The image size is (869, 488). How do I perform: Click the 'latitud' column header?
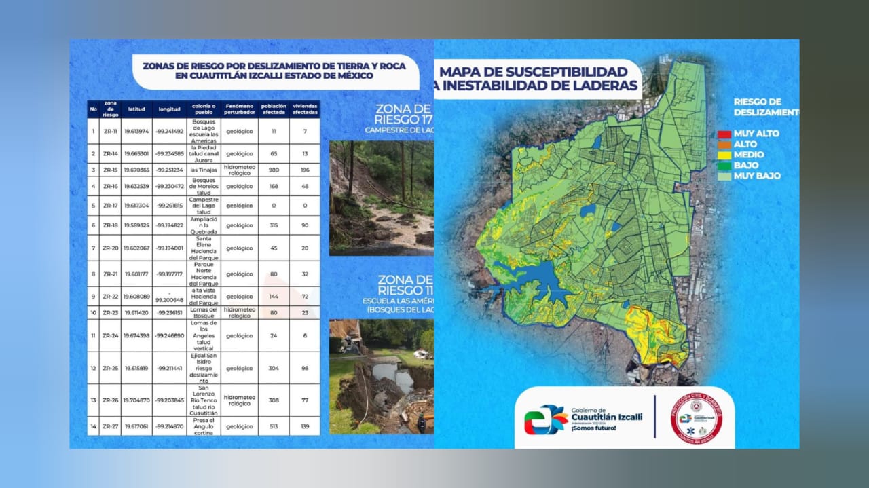[136, 109]
